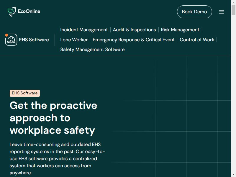Click the EHS Software helmet icon
This screenshot has width=236, height=177.
pos(11,40)
